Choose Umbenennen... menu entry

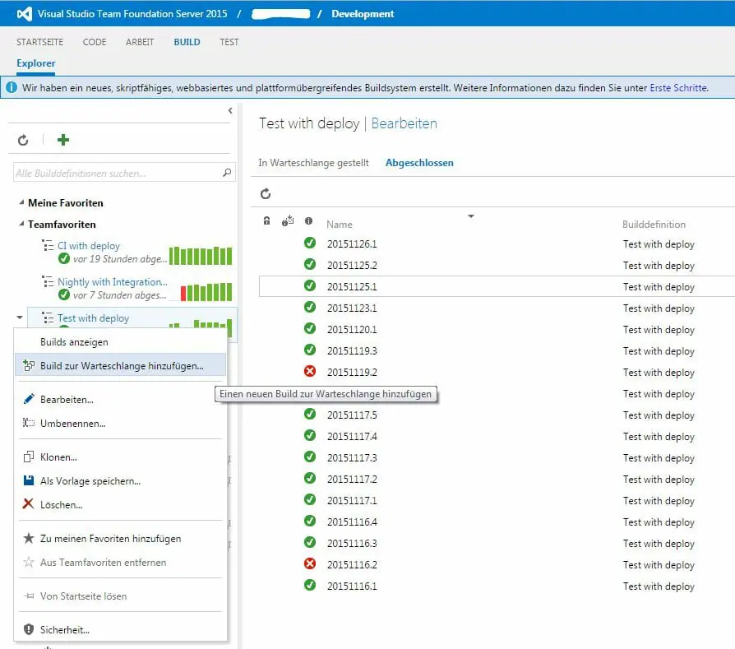click(x=121, y=423)
